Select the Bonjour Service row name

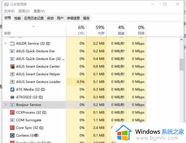(x=29, y=105)
